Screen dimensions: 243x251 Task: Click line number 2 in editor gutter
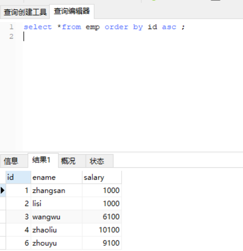[12, 37]
